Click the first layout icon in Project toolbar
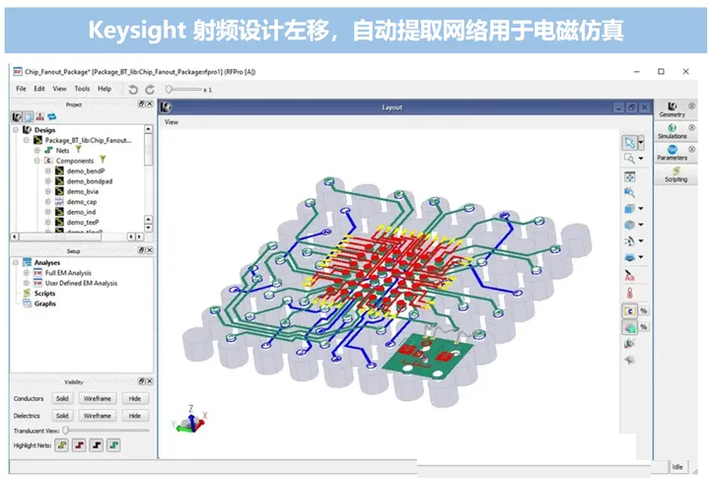 click(x=17, y=116)
